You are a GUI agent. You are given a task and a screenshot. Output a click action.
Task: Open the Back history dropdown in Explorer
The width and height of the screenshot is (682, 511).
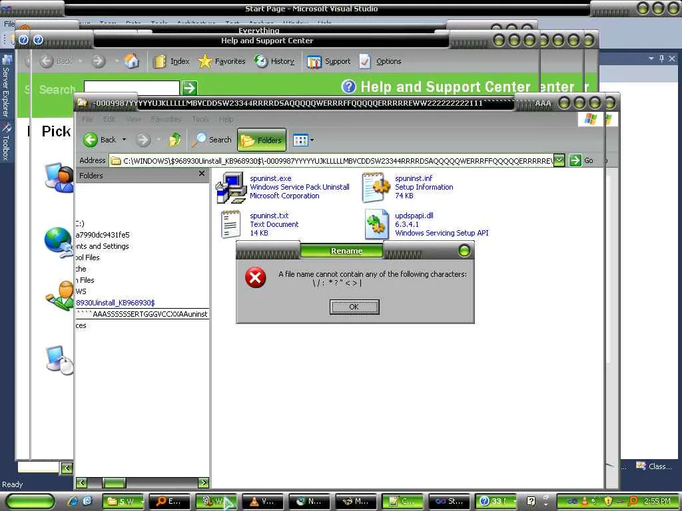pos(124,140)
